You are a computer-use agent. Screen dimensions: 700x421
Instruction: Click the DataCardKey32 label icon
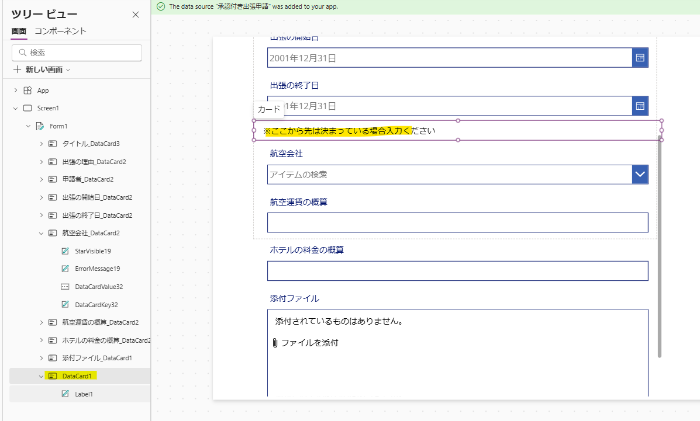coord(65,305)
